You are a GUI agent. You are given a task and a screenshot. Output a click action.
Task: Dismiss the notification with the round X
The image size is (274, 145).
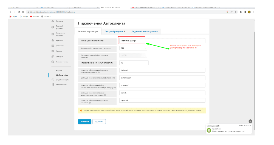point(250,121)
